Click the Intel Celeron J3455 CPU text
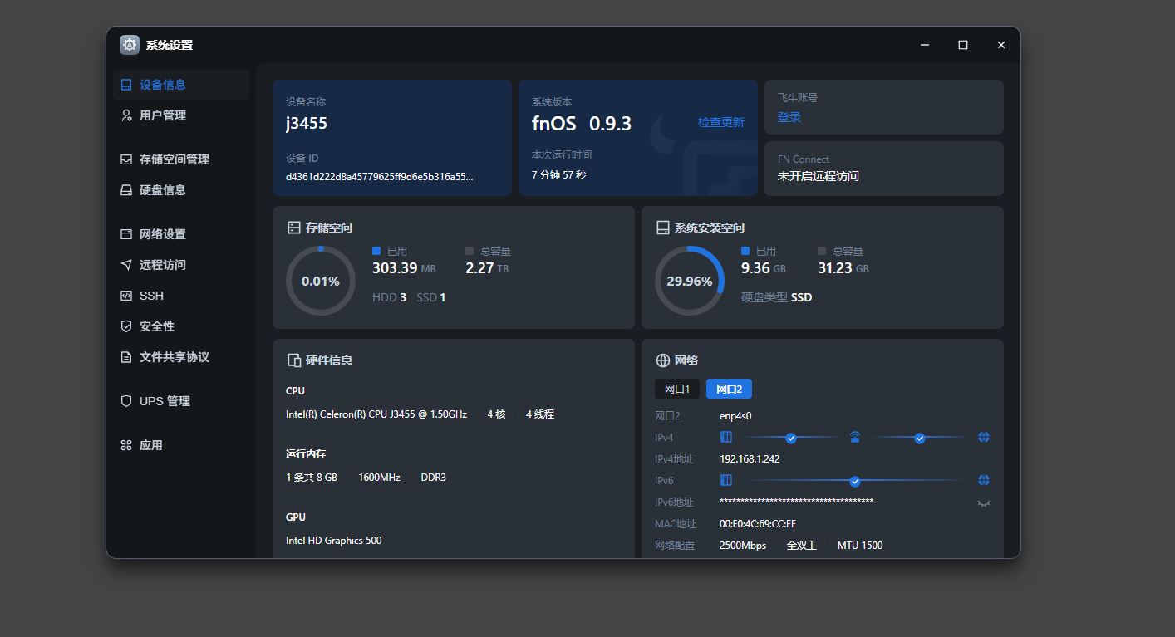Screen dimensions: 1175x637 376,414
